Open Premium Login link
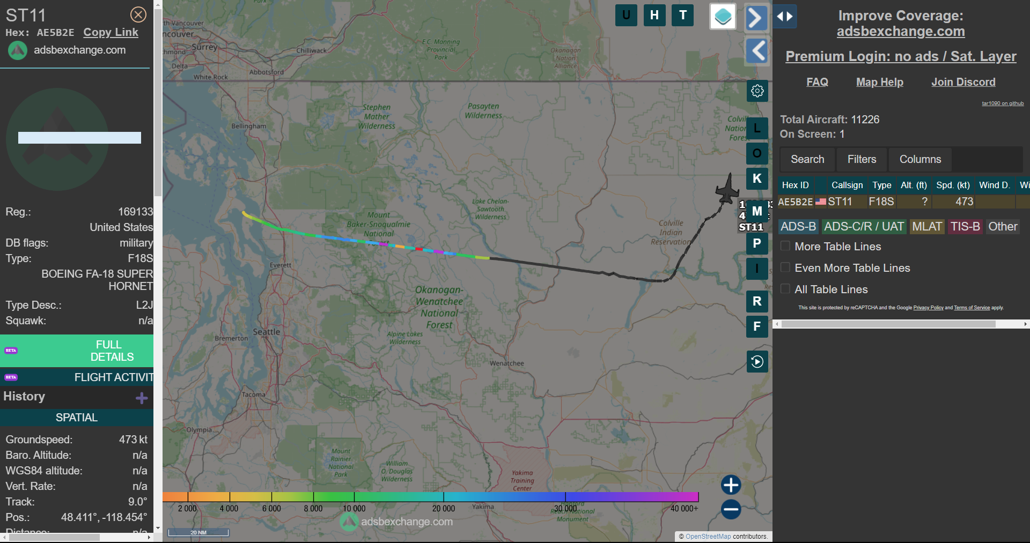This screenshot has height=543, width=1030. point(901,56)
